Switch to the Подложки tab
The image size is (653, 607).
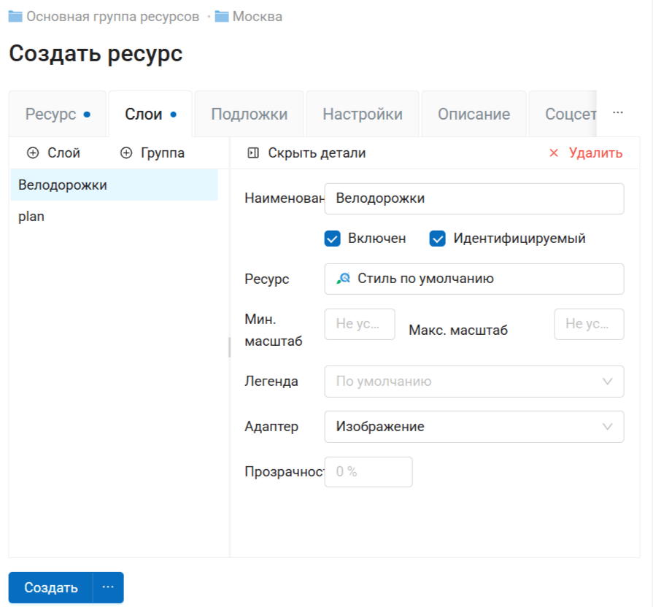point(249,115)
